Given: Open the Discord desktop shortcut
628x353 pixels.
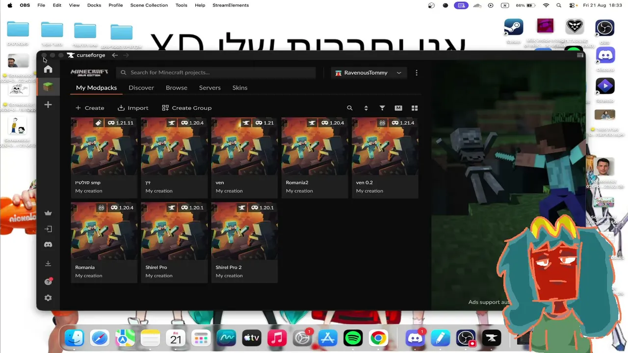Looking at the screenshot, I should (605, 55).
